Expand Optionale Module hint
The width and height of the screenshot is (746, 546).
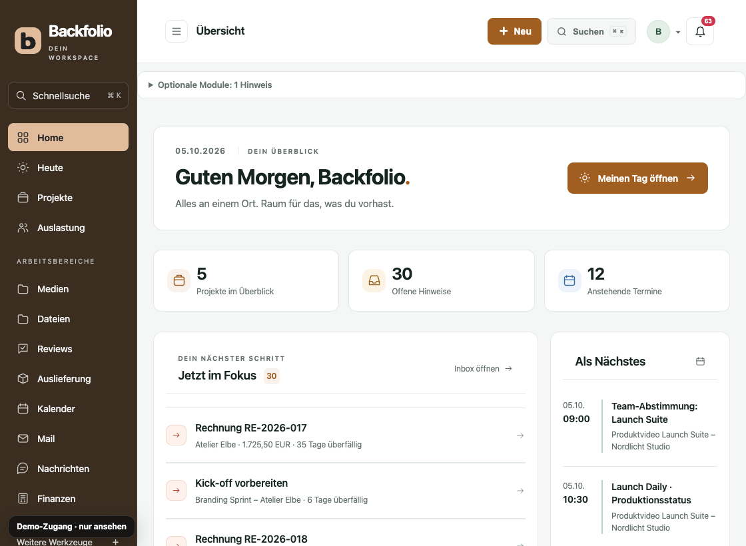(x=442, y=85)
